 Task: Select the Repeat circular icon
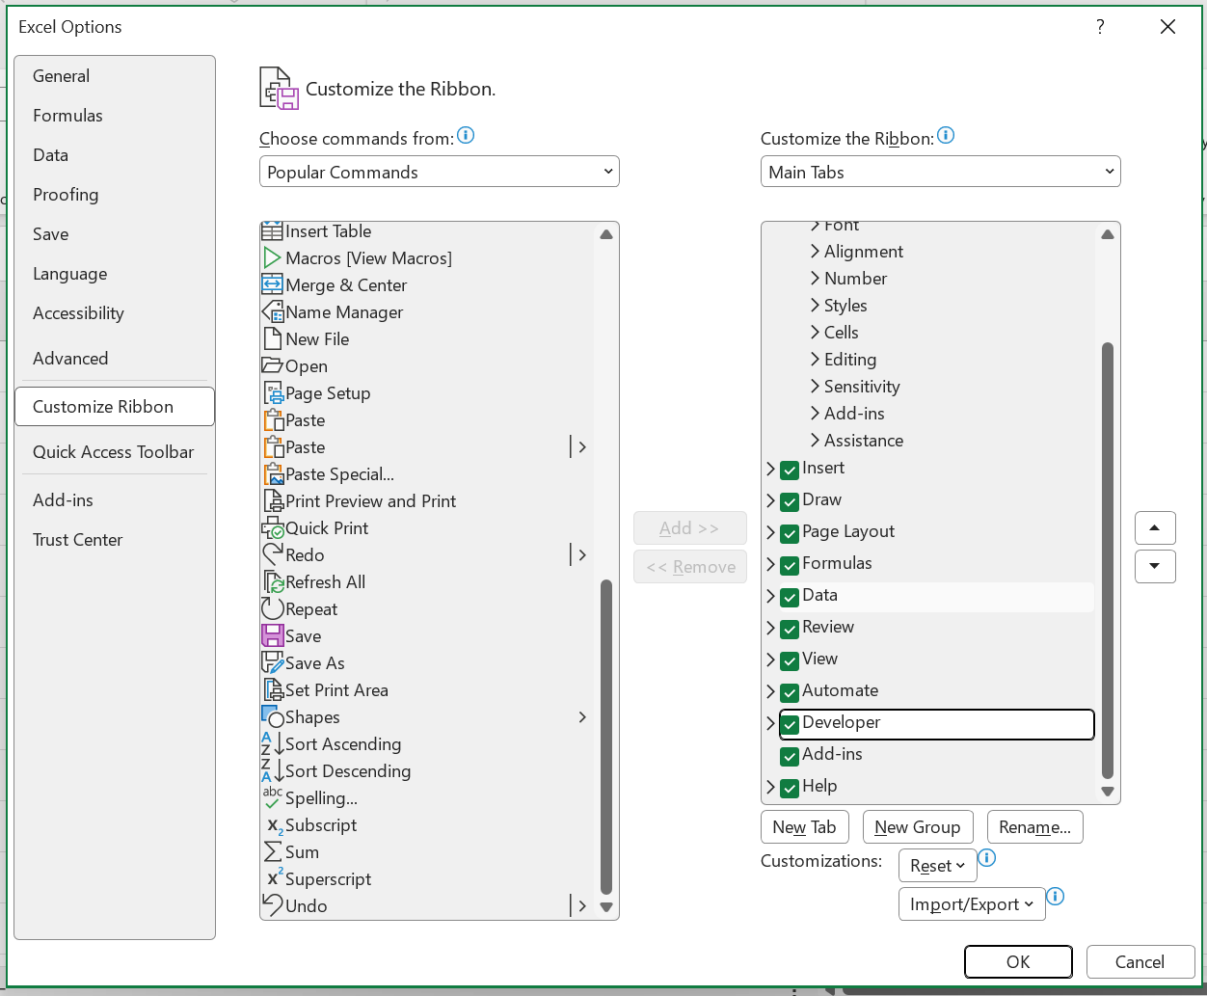click(x=272, y=609)
